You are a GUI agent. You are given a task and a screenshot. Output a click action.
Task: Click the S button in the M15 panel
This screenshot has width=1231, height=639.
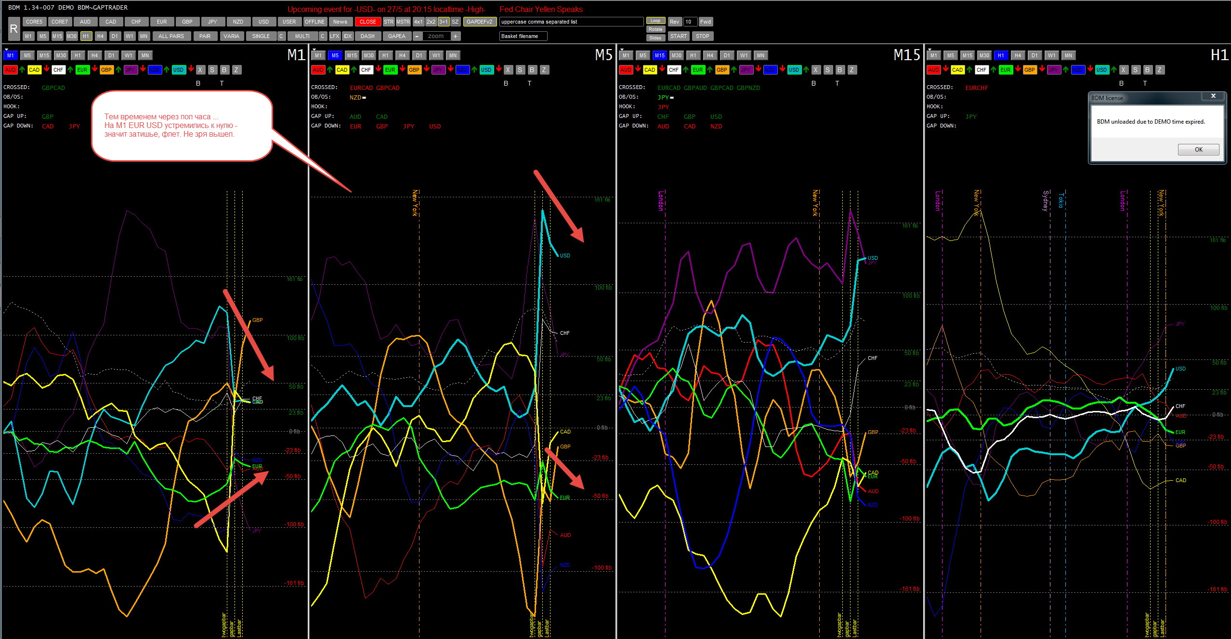(x=827, y=70)
